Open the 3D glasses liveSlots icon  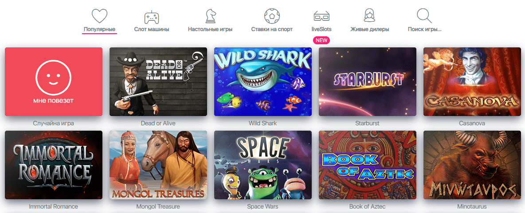tap(321, 15)
